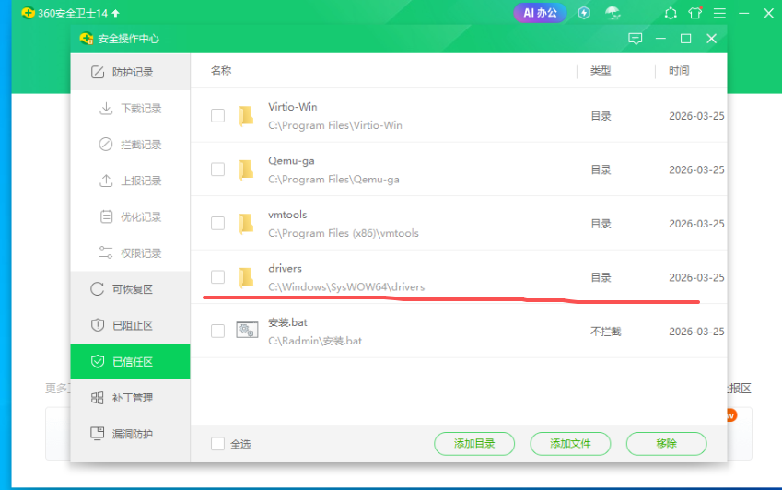Image resolution: width=782 pixels, height=490 pixels.
Task: Open 已阻止区 section
Action: pyautogui.click(x=130, y=325)
